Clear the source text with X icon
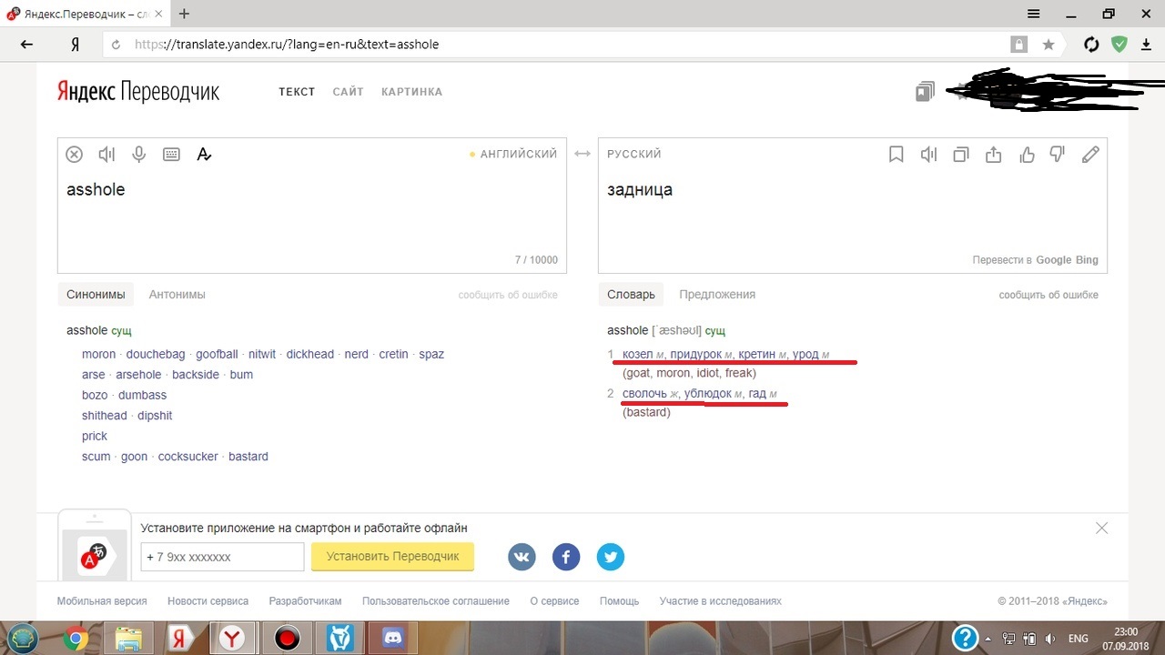Image resolution: width=1165 pixels, height=655 pixels. point(75,155)
